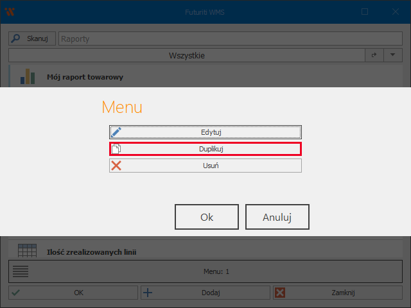Close the Futuriti WMS window
The width and height of the screenshot is (411, 308).
click(395, 12)
